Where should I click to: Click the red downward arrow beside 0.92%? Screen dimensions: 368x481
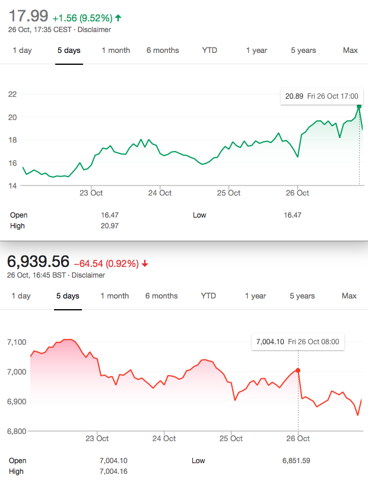click(145, 263)
